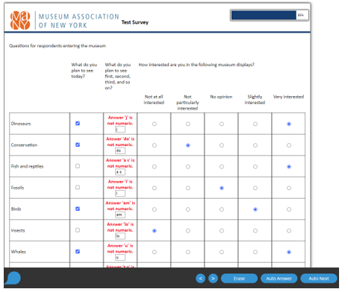This screenshot has width=348, height=292.
Task: Click the Erase button
Action: coord(239,279)
